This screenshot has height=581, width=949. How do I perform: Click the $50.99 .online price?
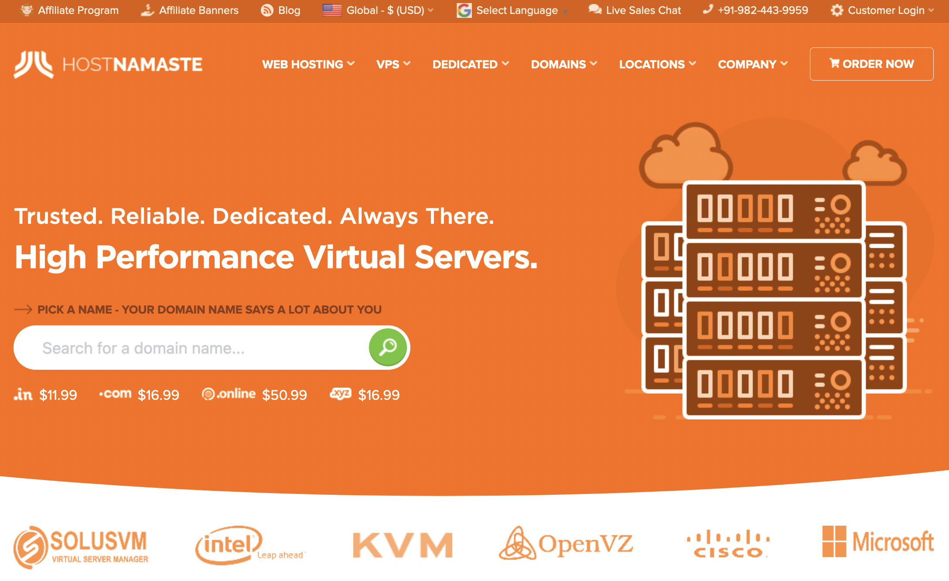pos(284,395)
